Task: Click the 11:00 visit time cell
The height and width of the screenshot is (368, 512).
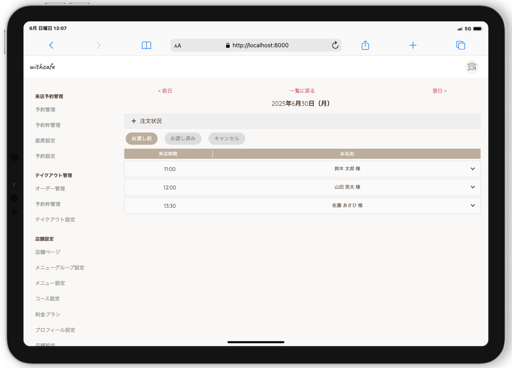Action: 170,169
